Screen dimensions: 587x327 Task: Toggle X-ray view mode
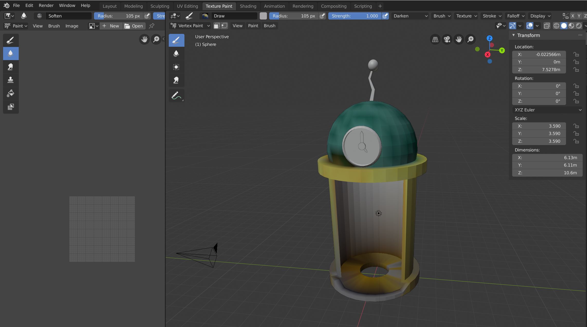[x=547, y=26]
